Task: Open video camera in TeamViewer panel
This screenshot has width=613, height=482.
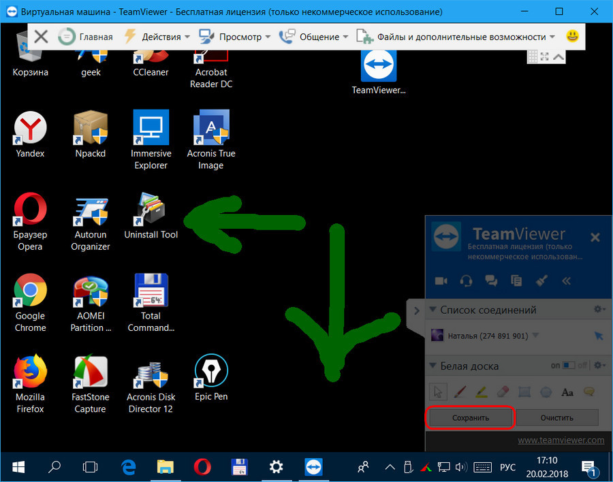Action: pyautogui.click(x=441, y=280)
